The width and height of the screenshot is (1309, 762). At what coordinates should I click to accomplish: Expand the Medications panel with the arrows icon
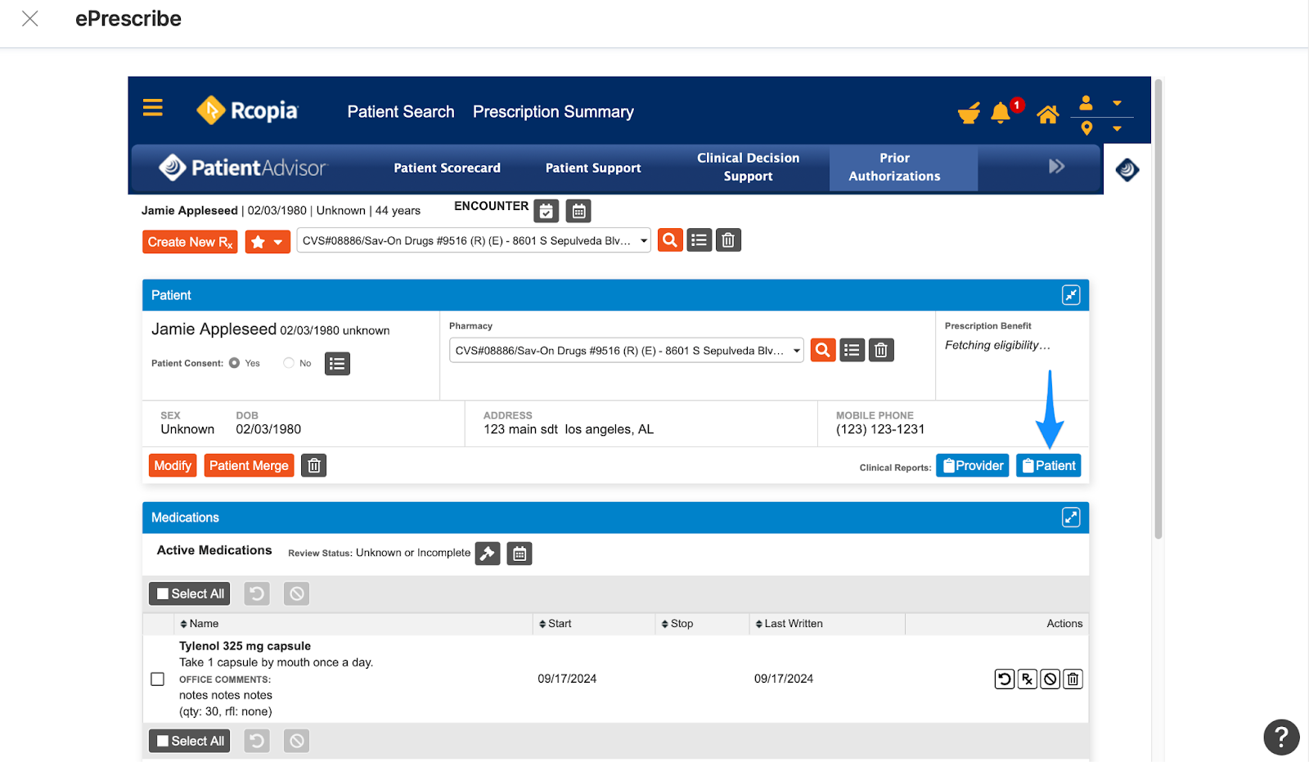click(x=1071, y=517)
